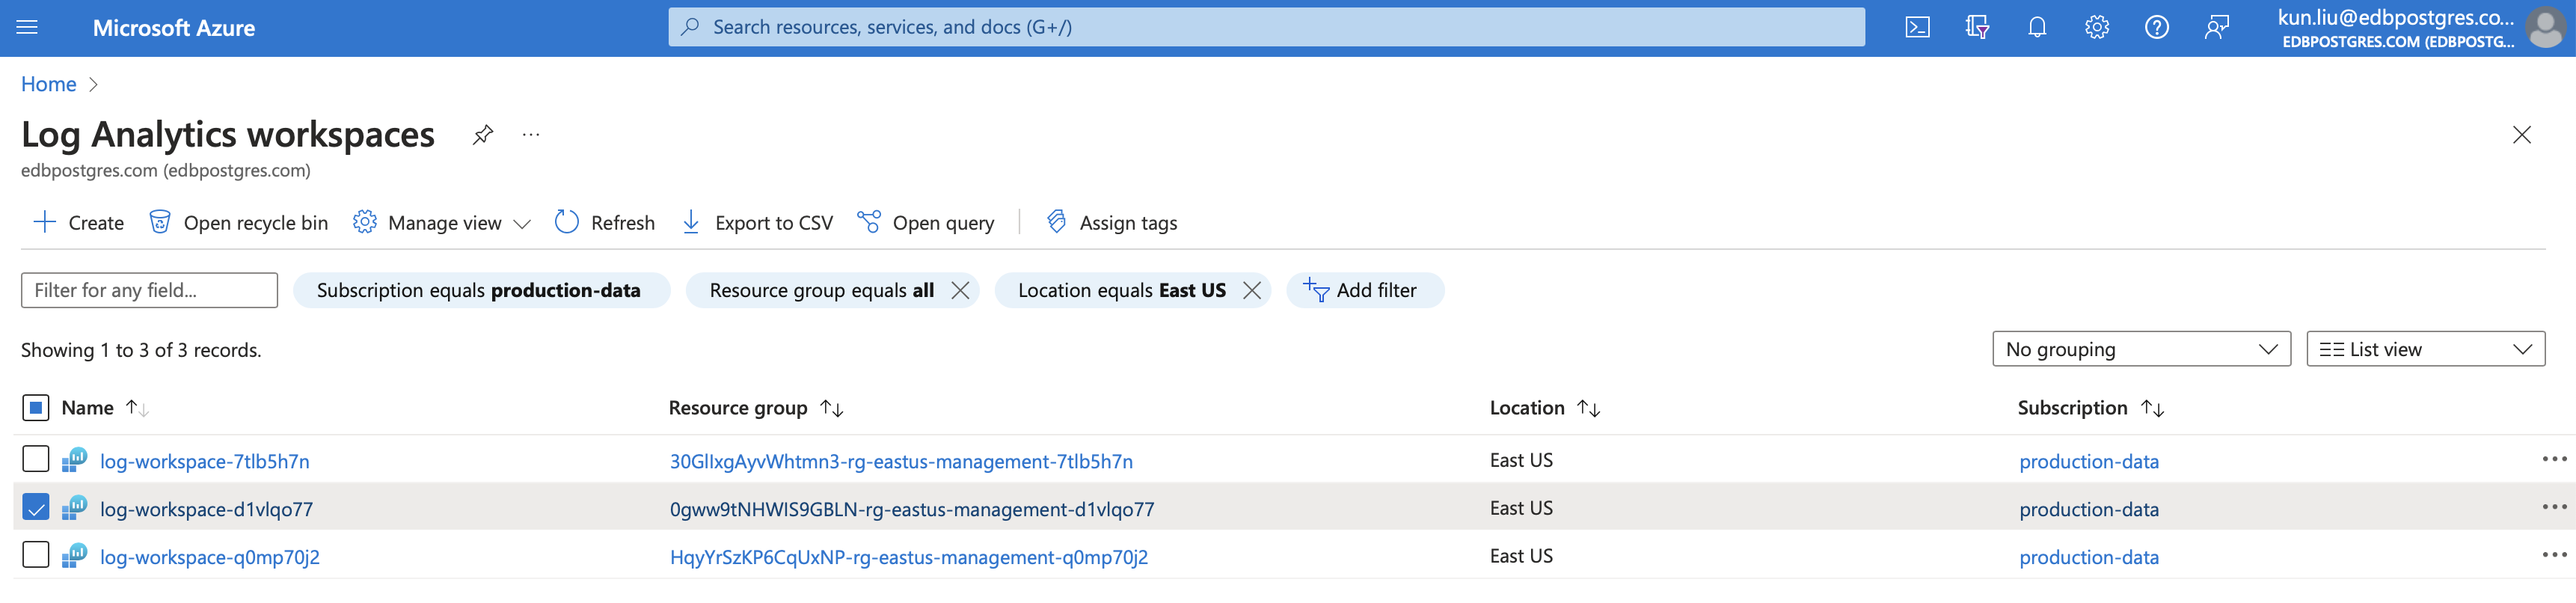Click the kun.liu account name
This screenshot has width=2576, height=603.
click(2395, 17)
